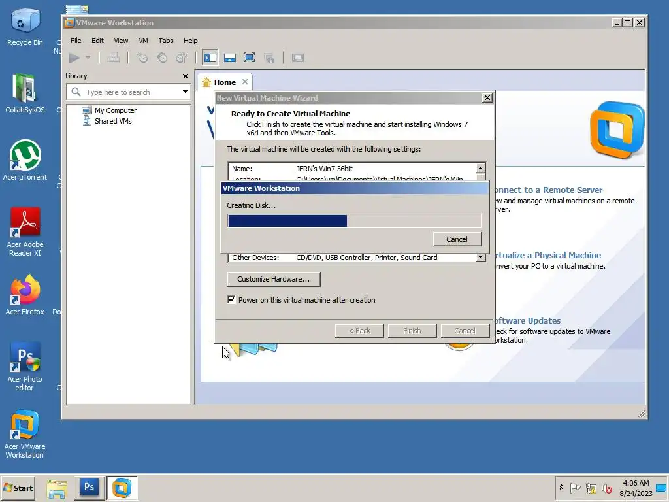This screenshot has width=669, height=502.
Task: Toggle the show library sidebar icon
Action: point(210,58)
